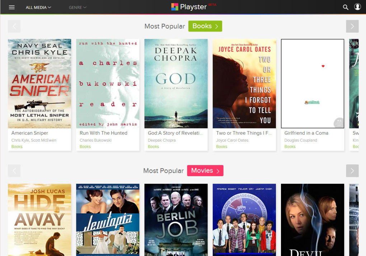Open the Jewtopia movie poster

pos(108,220)
